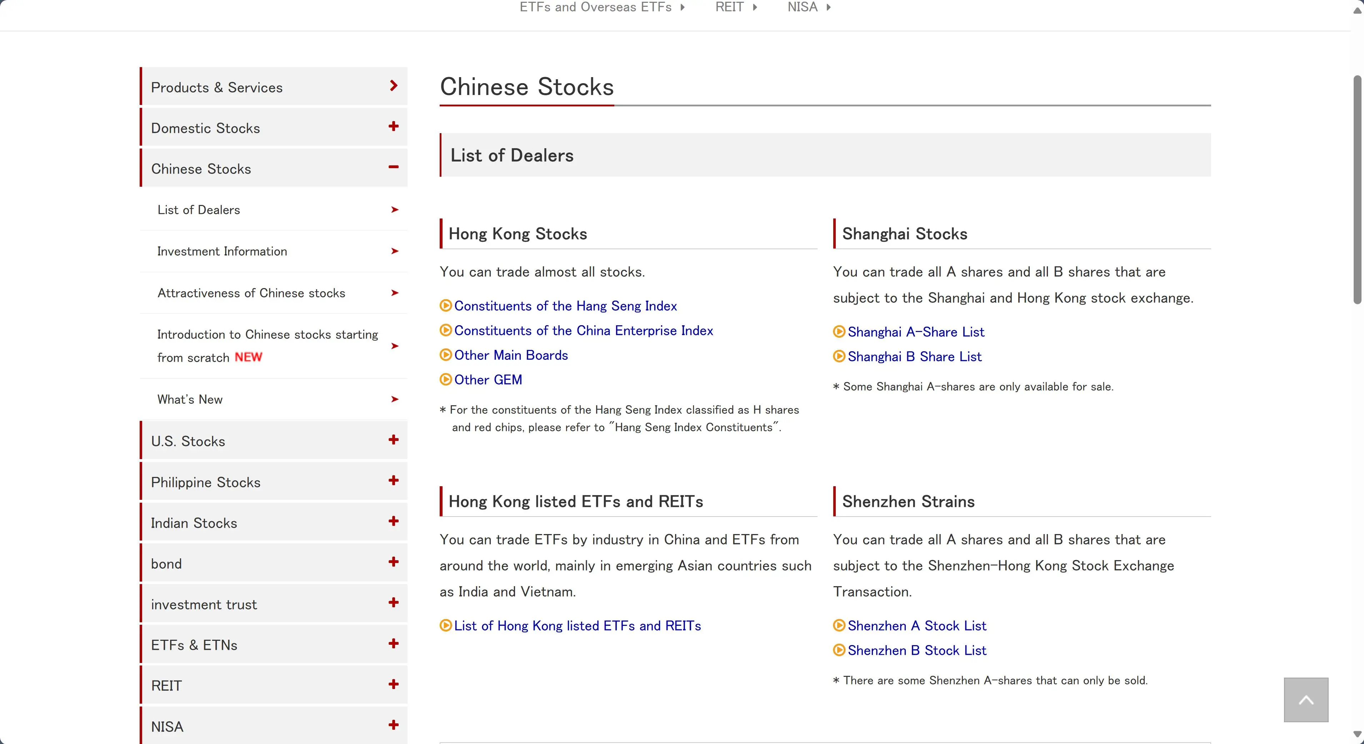1364x744 pixels.
Task: Select Attractiveness of Chinese stocks sidebar item
Action: pyautogui.click(x=274, y=293)
